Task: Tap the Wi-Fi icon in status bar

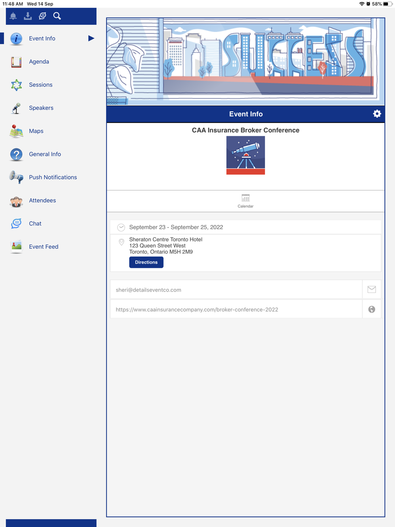Action: 361,4
